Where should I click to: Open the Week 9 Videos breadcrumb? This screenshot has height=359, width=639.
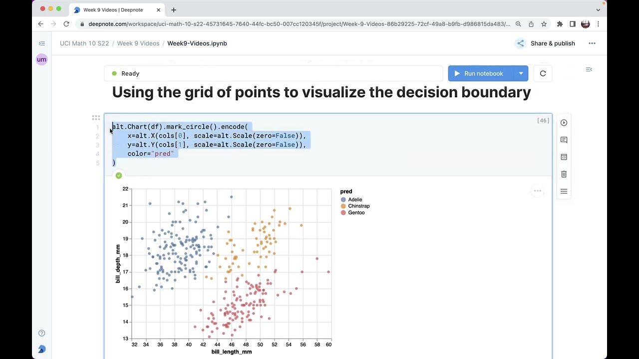[138, 43]
